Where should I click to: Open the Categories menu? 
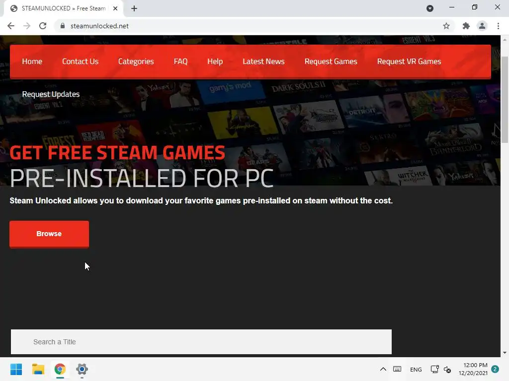point(136,62)
